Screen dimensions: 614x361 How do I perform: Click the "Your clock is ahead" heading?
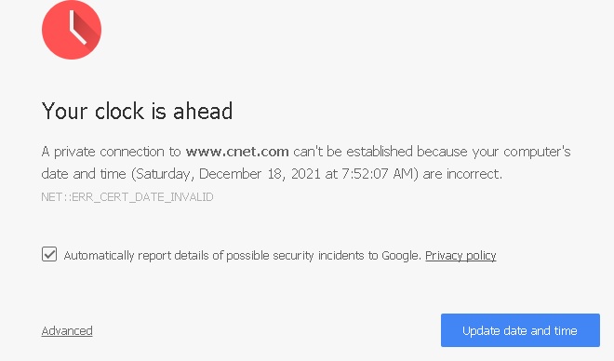[137, 111]
